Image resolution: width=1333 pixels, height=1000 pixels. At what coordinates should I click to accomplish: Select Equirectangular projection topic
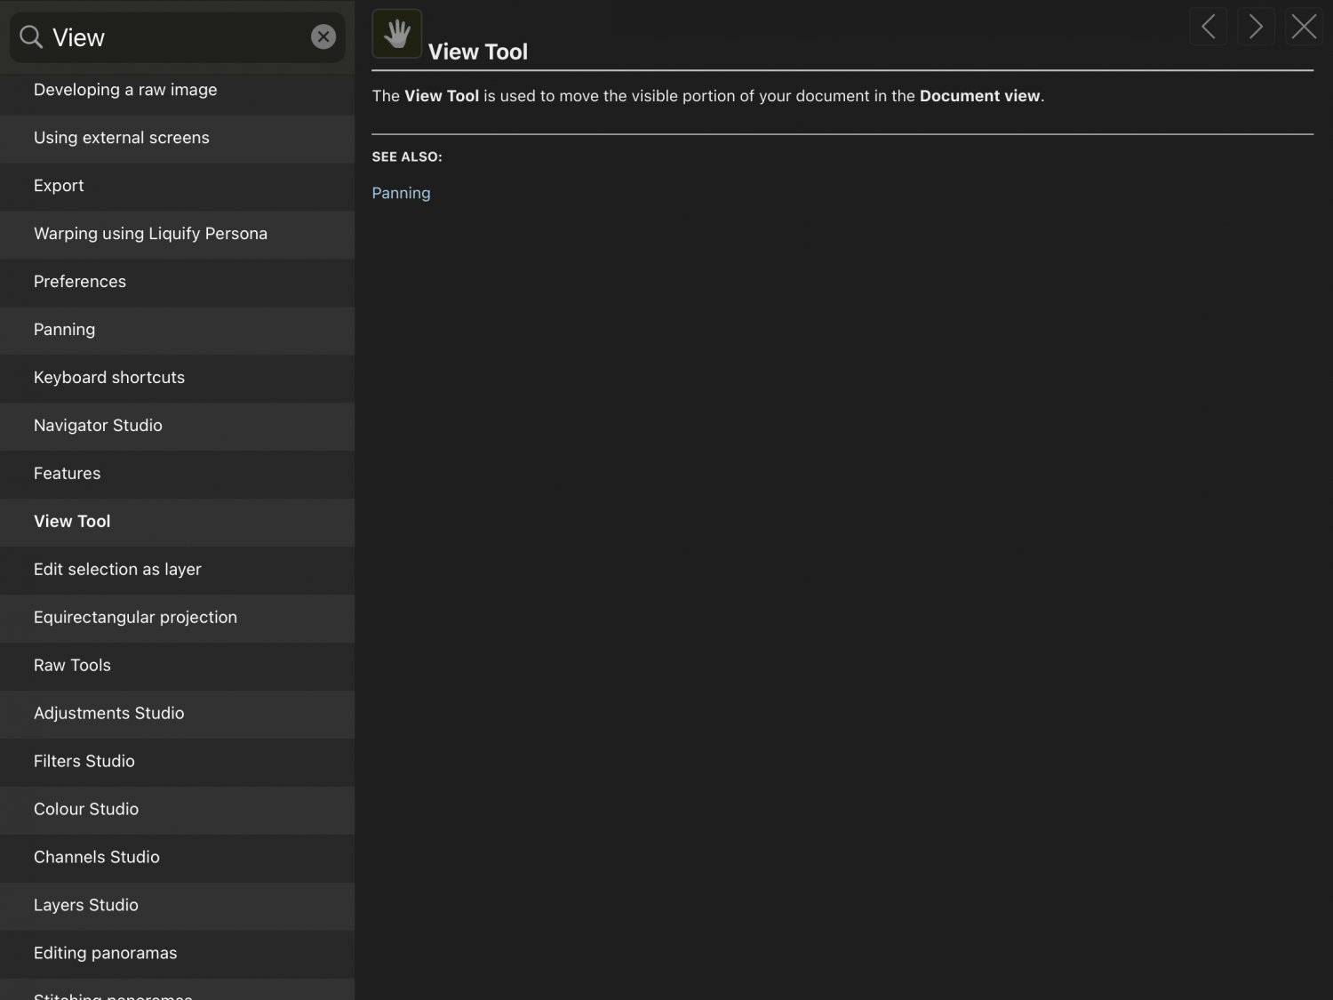click(x=135, y=618)
